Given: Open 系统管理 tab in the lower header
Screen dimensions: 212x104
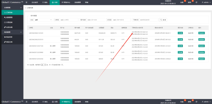Looking at the screenshot, I should (77, 102).
